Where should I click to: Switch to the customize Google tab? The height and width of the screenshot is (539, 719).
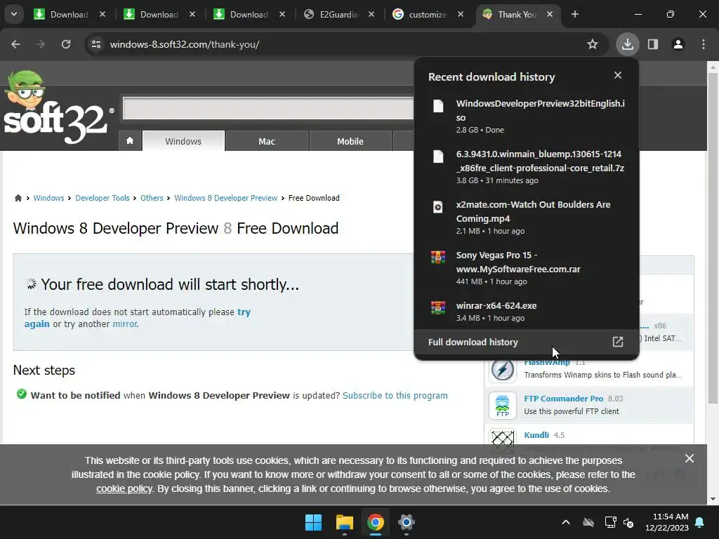[x=428, y=14]
